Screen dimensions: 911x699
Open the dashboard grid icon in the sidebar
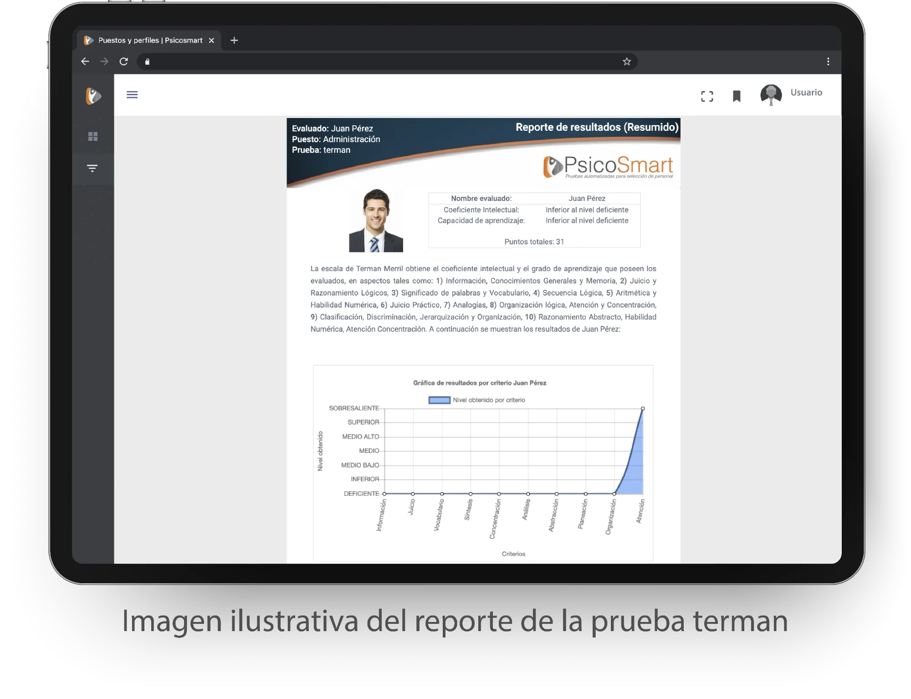93,136
